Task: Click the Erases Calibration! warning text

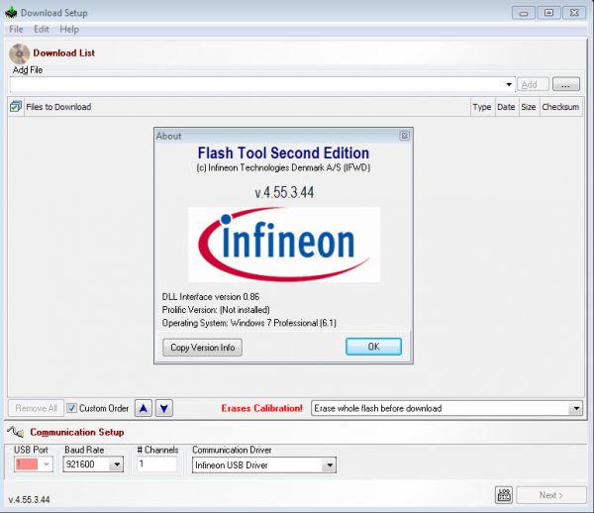Action: pos(261,408)
